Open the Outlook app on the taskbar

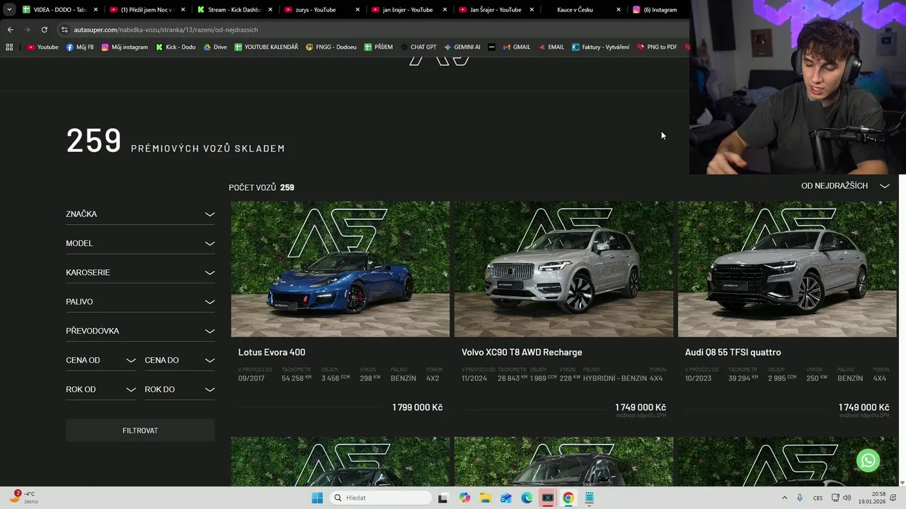tap(505, 498)
